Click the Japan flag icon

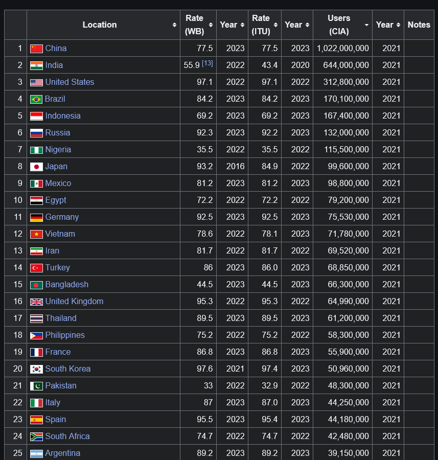pos(36,167)
